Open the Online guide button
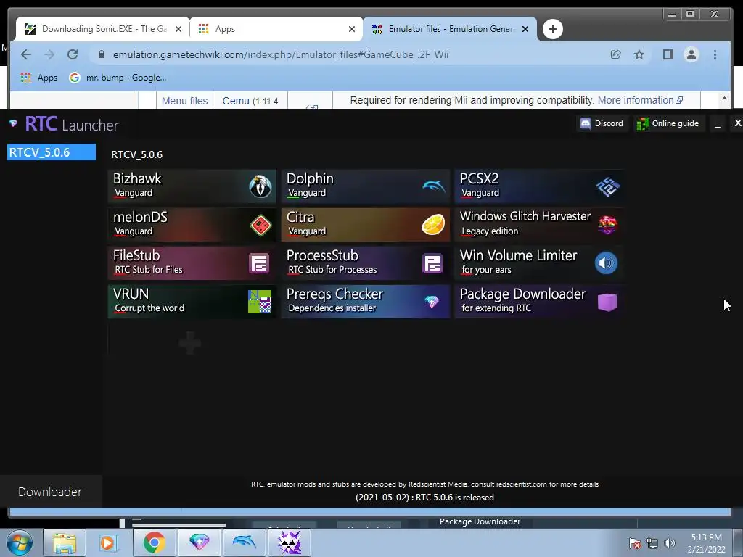 pos(668,123)
